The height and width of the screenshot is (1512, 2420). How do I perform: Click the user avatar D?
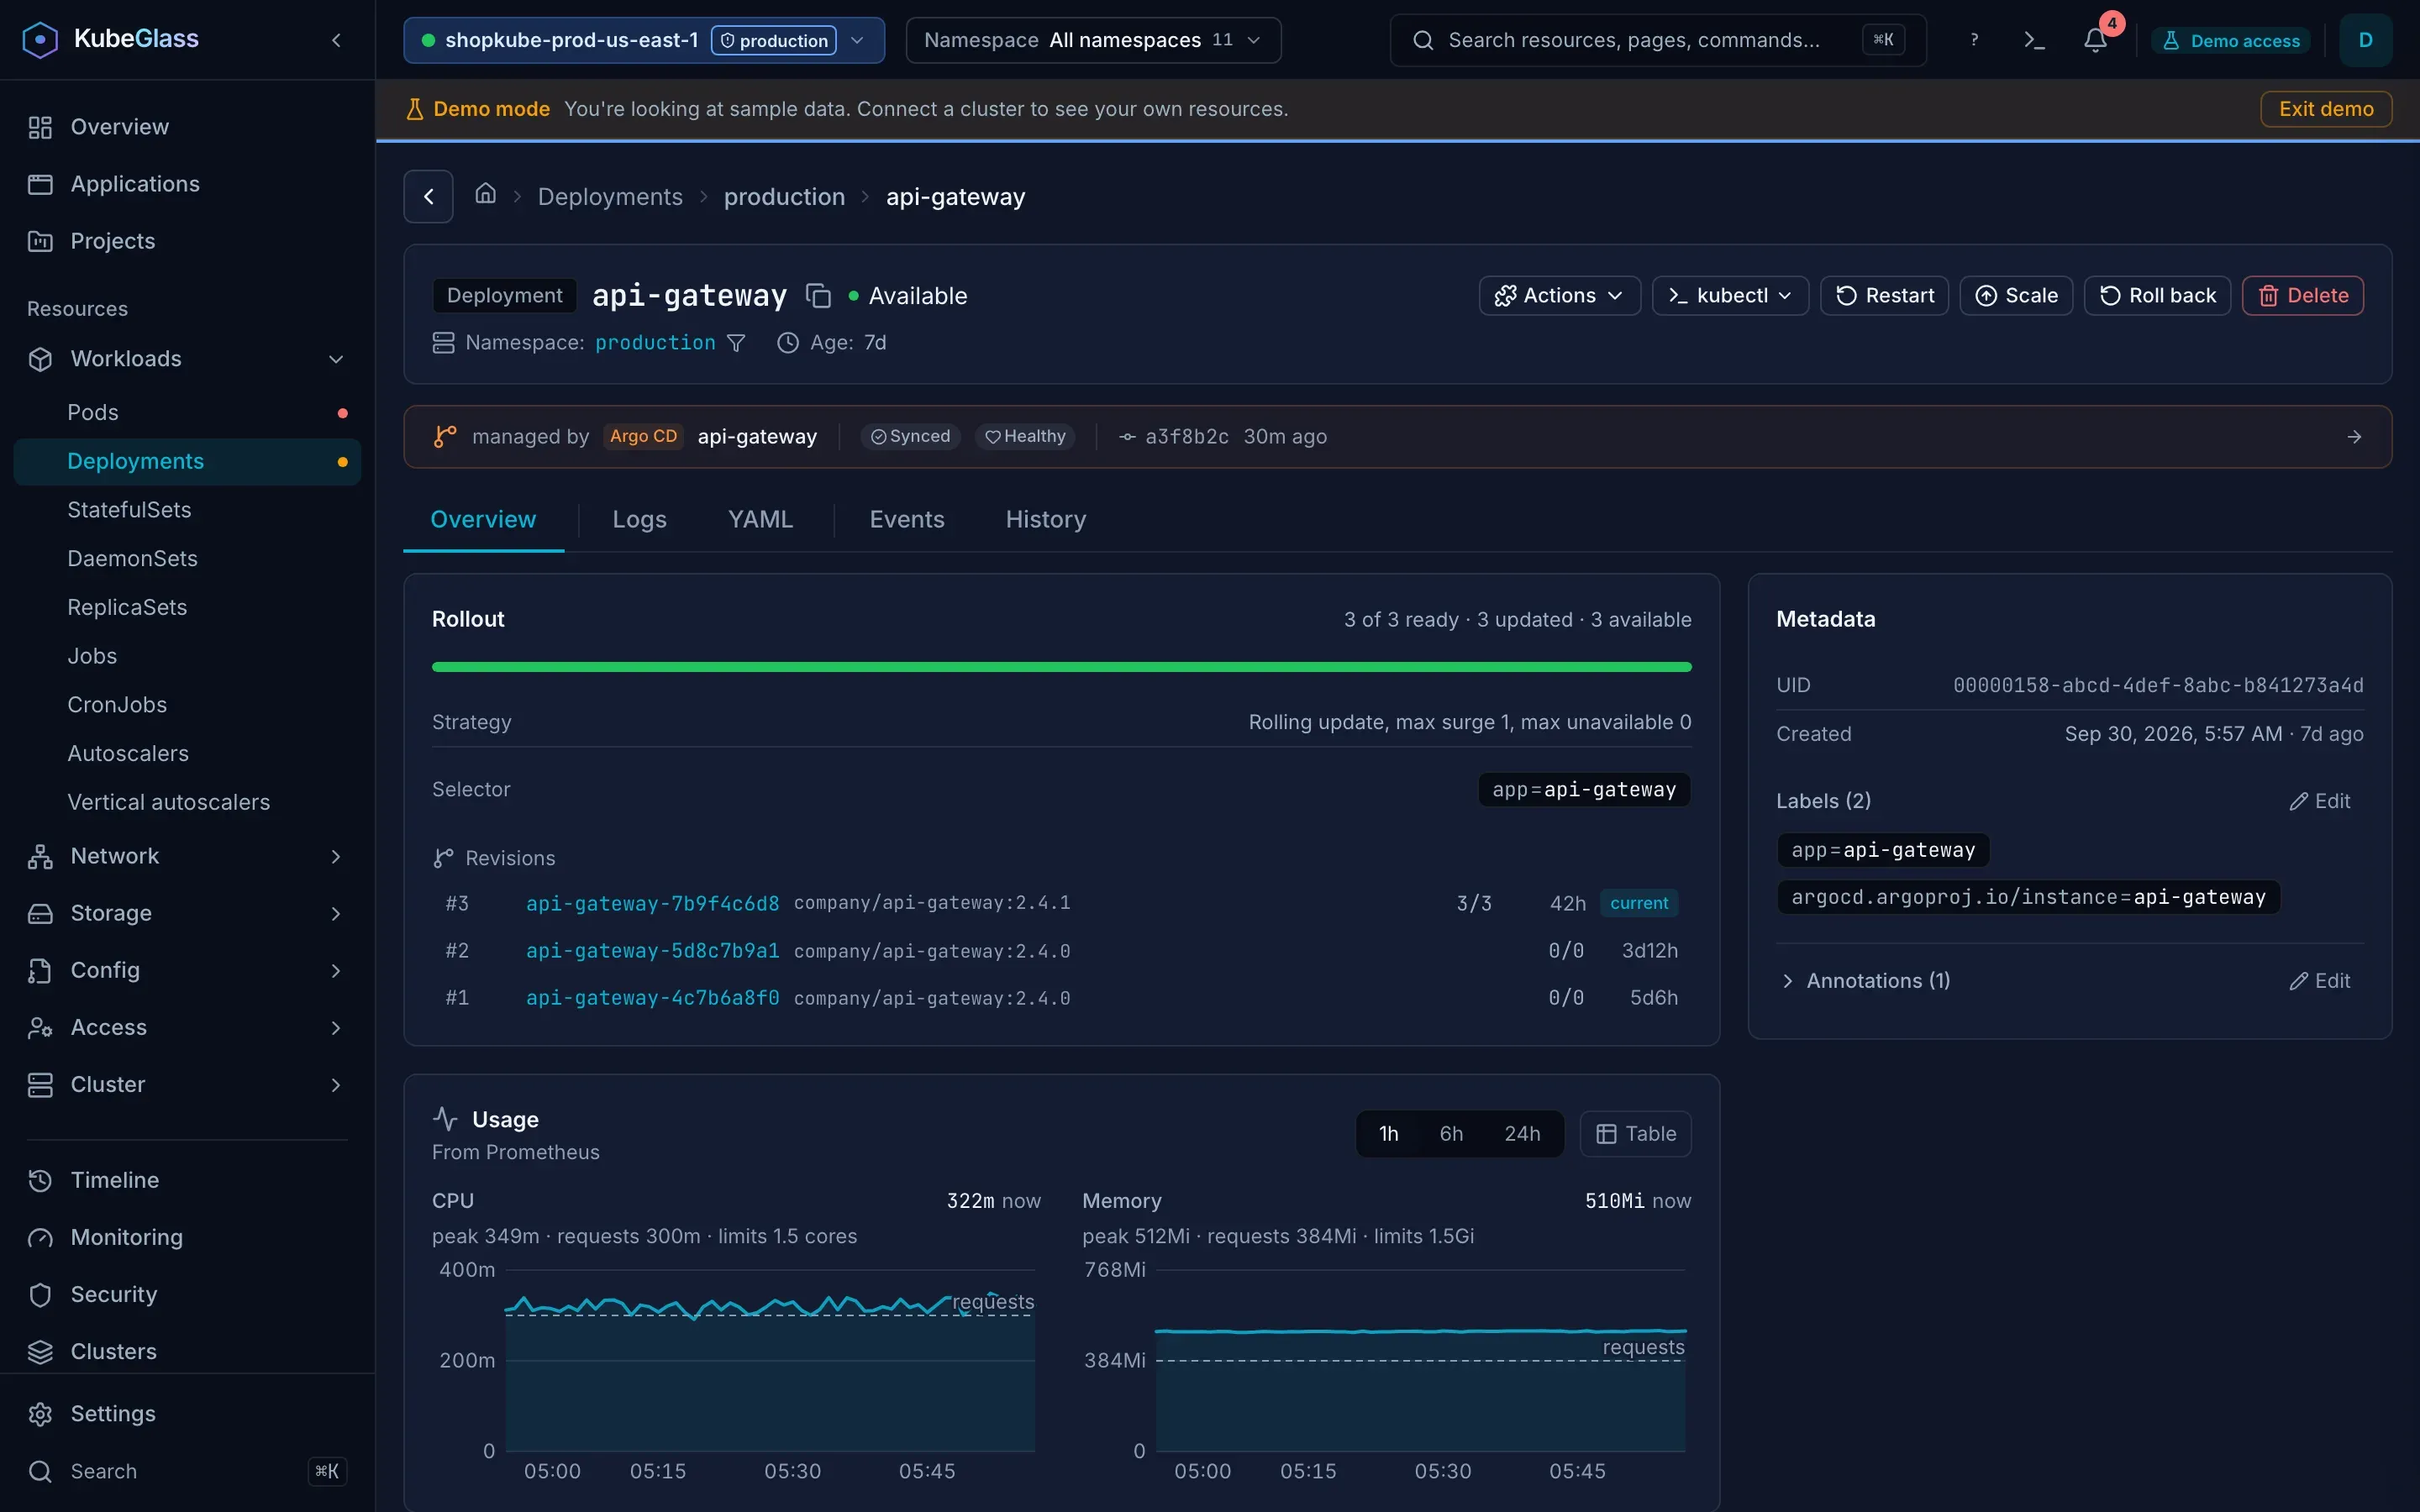[x=2365, y=40]
